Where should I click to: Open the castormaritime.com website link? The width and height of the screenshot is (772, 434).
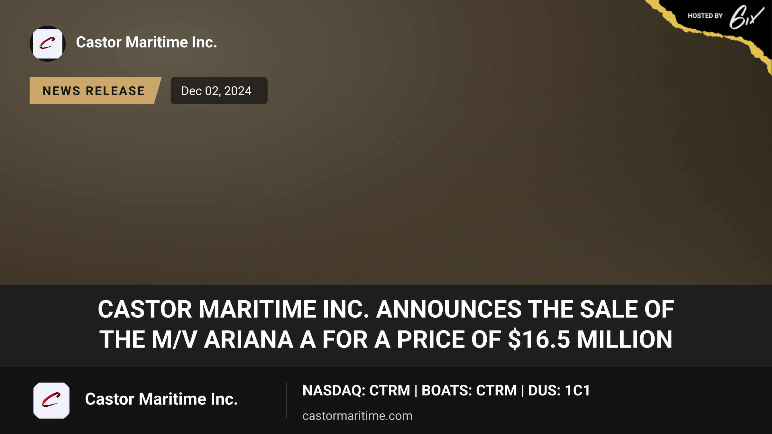pos(357,416)
